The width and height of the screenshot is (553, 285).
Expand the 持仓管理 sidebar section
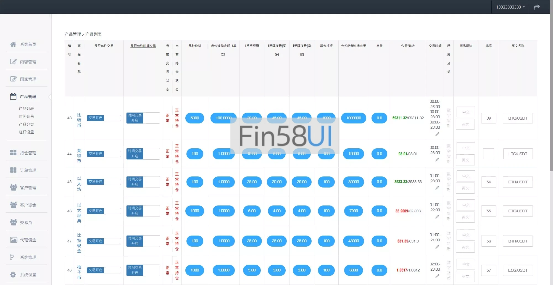pos(28,153)
